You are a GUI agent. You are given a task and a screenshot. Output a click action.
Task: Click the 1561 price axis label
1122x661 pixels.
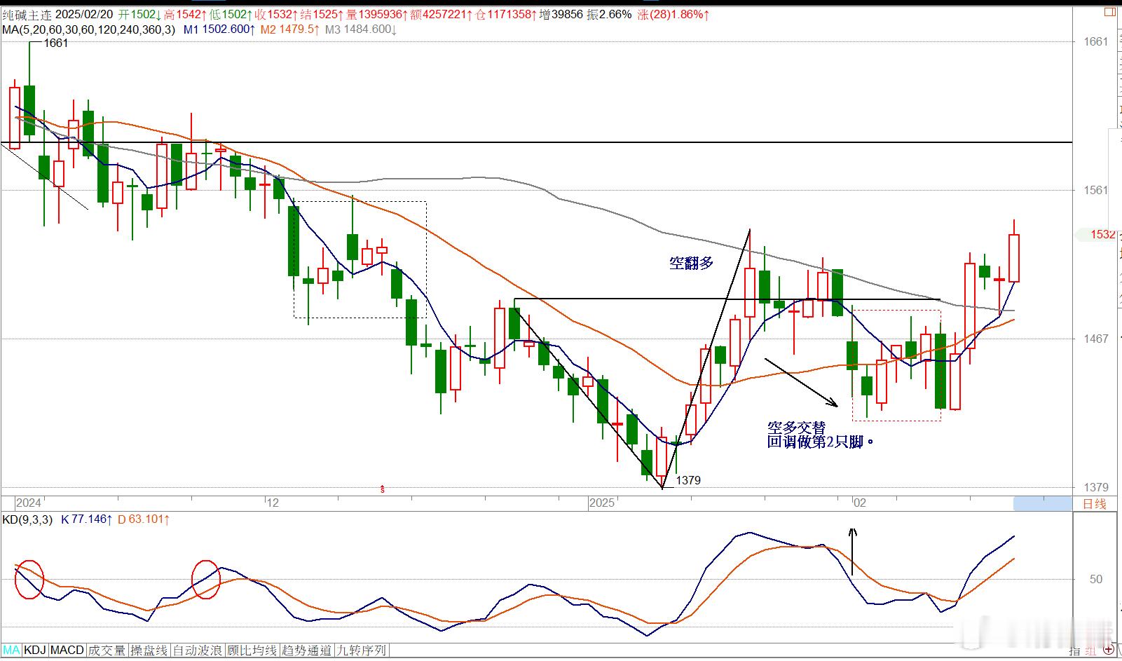[x=1096, y=190]
